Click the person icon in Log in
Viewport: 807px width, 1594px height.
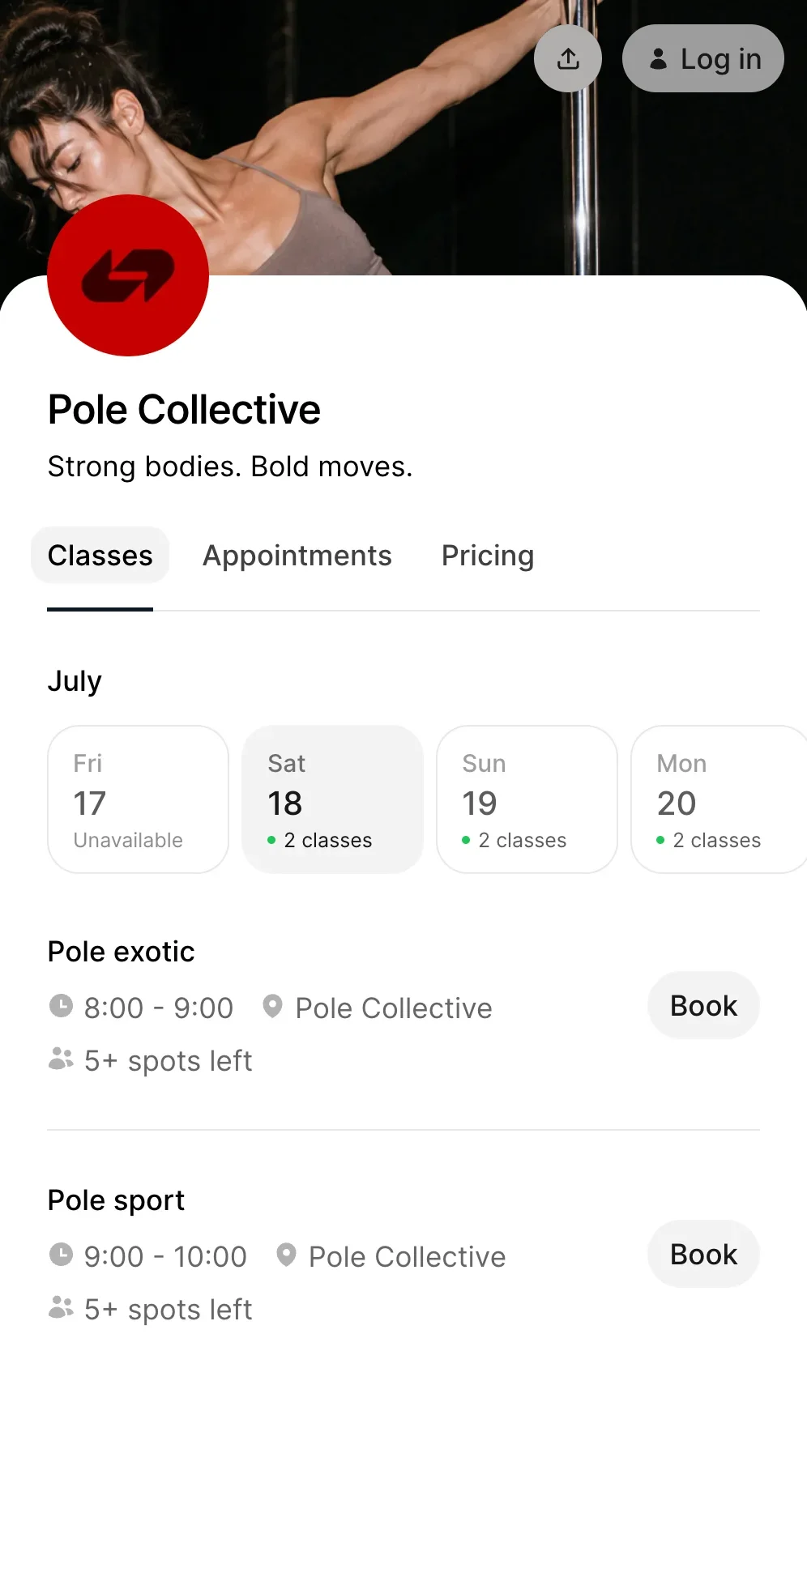659,58
